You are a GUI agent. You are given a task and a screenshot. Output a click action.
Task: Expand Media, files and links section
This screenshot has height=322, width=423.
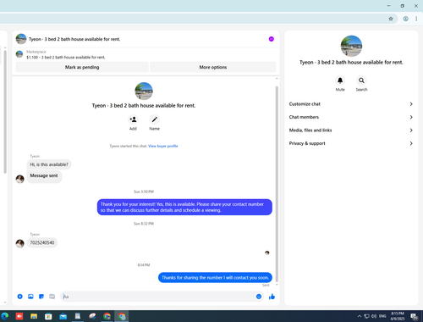(x=351, y=130)
